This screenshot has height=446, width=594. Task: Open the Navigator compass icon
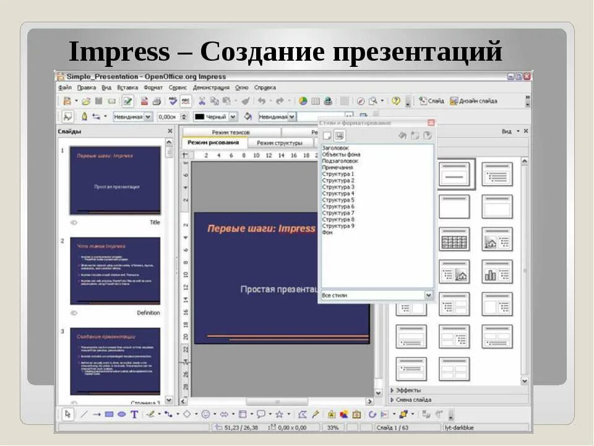(x=361, y=101)
